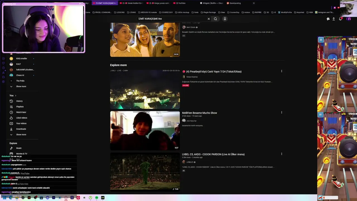Switch to the Widgets | BotRix tab

(x=211, y=3)
